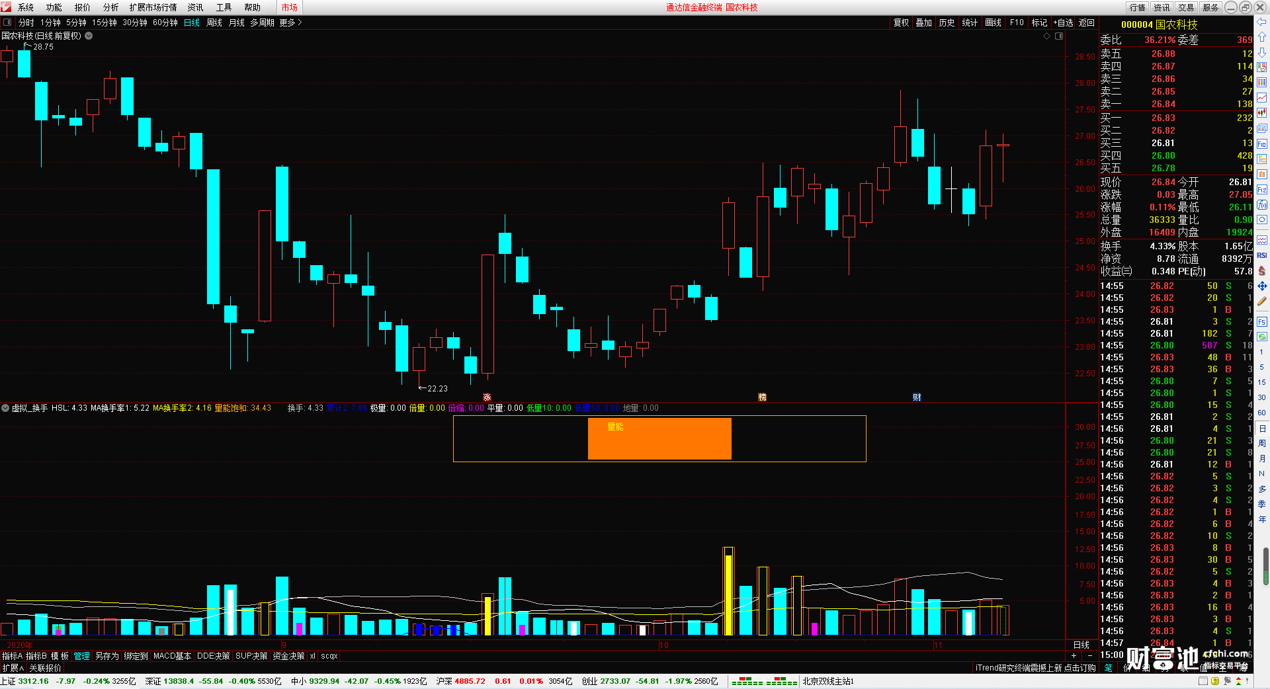Click the orange 量能 color block
1270x689 pixels.
click(x=659, y=438)
